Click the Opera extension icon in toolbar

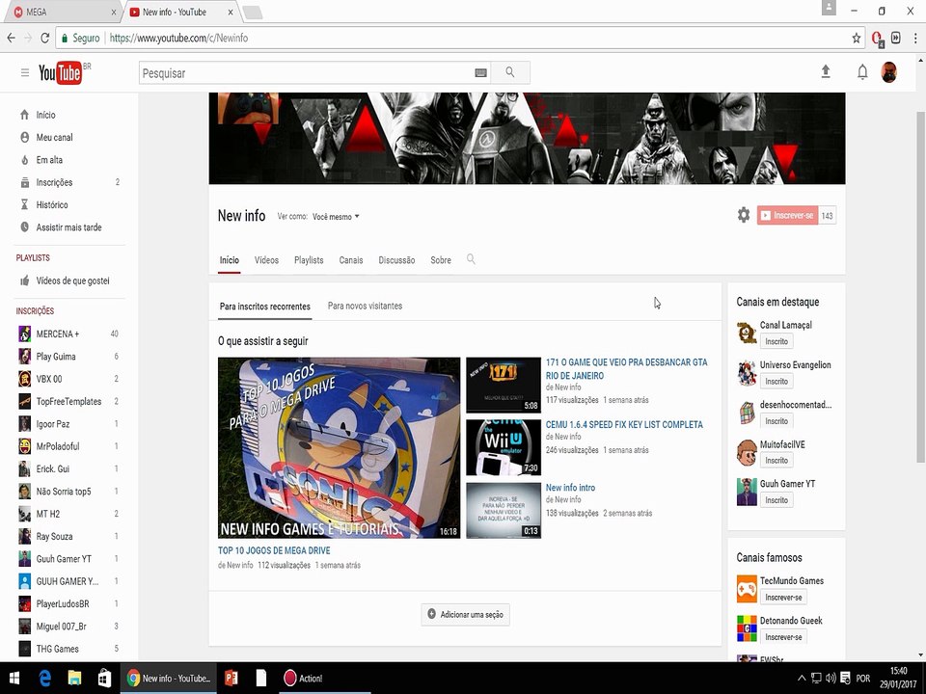877,39
